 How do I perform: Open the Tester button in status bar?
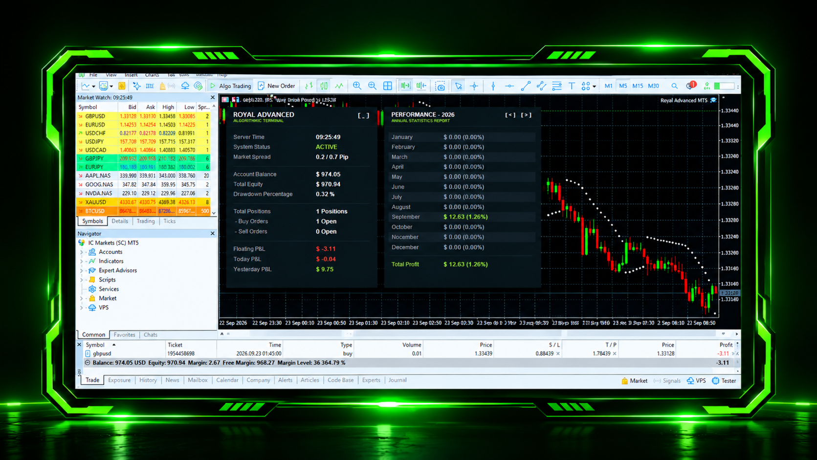pyautogui.click(x=724, y=381)
